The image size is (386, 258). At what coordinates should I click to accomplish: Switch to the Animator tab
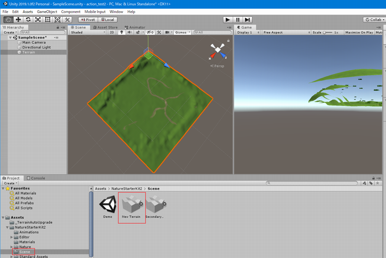[x=135, y=28]
